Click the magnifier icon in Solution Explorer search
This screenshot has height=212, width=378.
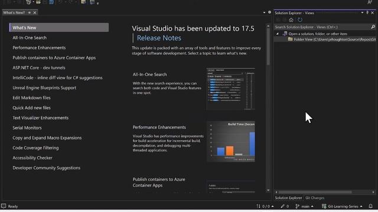(373, 27)
